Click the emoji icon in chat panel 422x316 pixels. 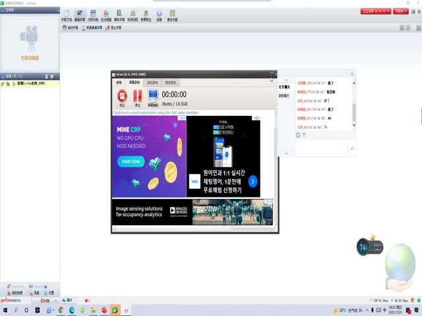point(298,134)
